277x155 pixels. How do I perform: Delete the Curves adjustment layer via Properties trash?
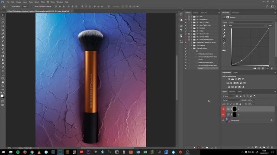click(272, 68)
